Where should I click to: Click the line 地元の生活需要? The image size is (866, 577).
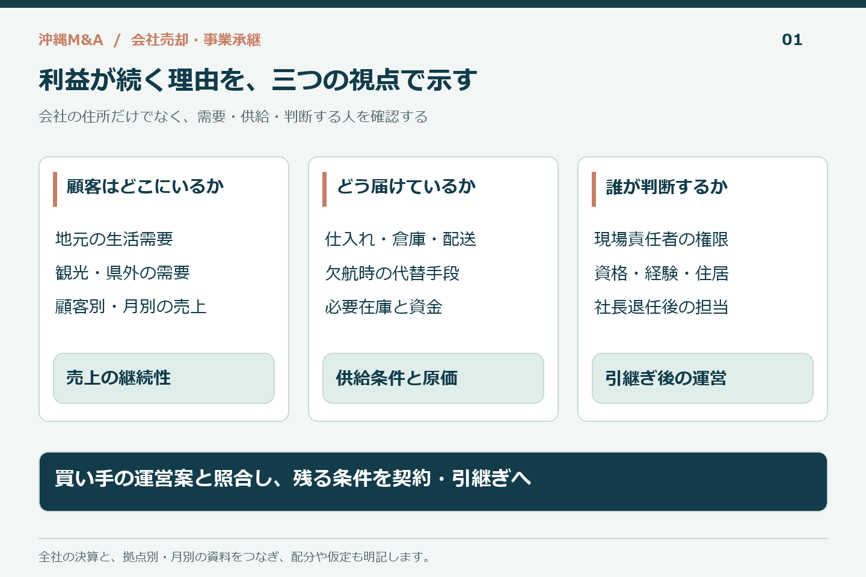click(114, 239)
